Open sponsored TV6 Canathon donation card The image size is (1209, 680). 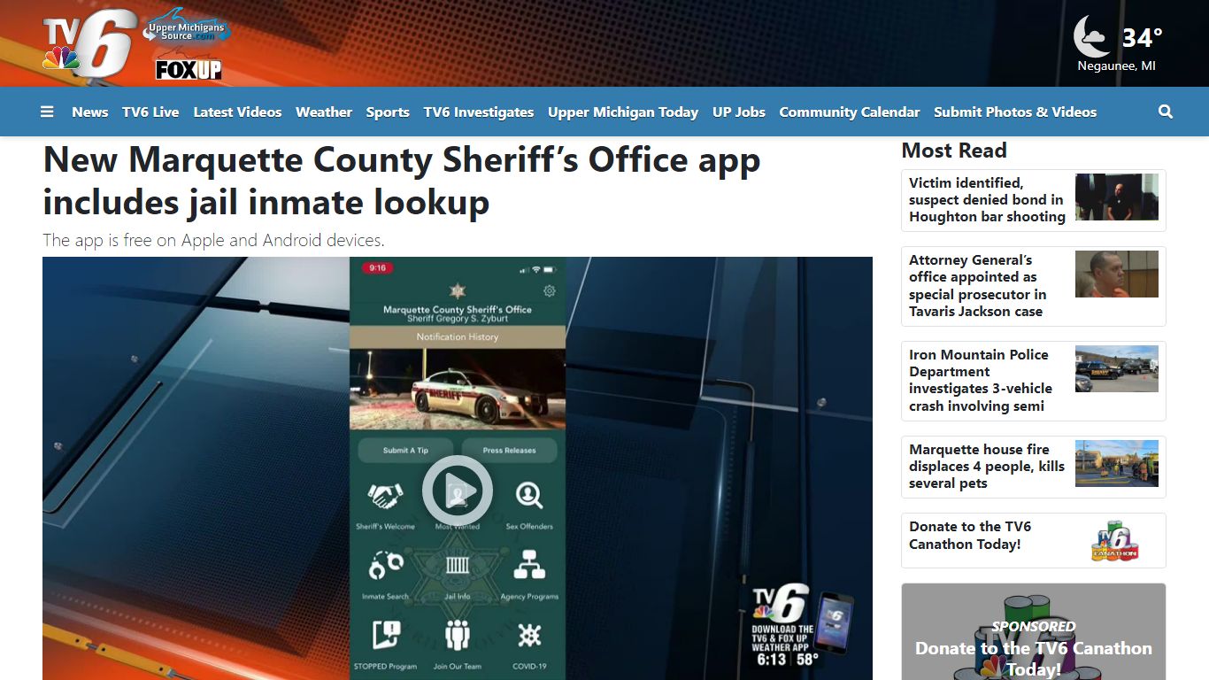click(1034, 631)
